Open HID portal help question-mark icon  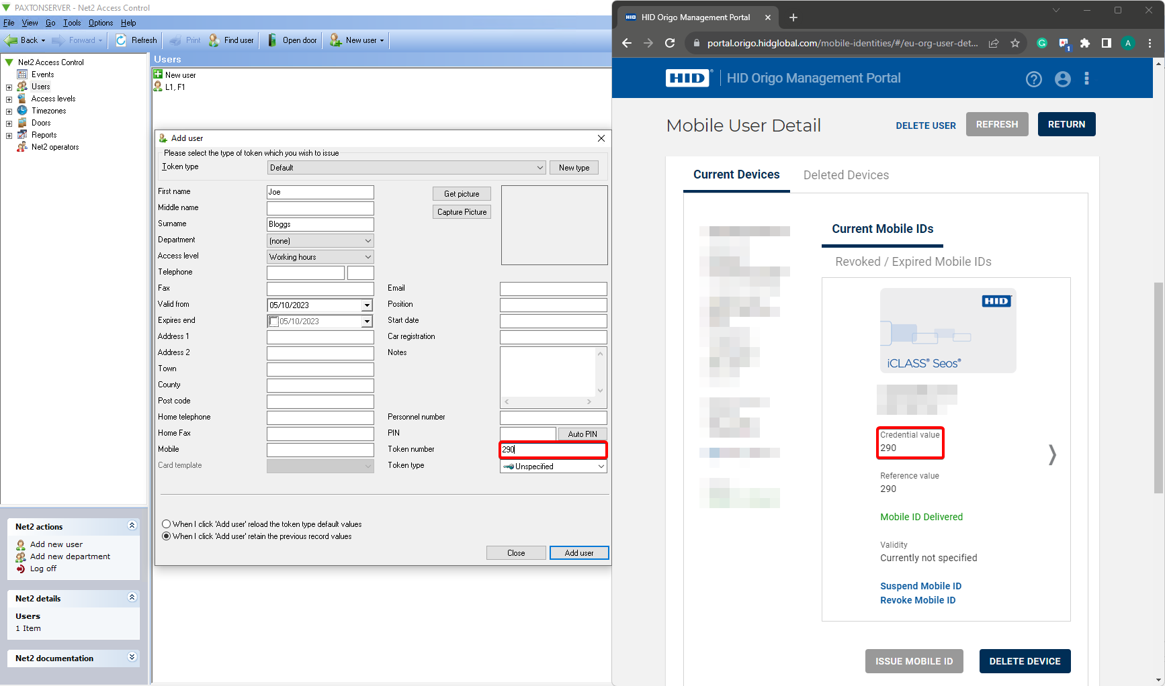pyautogui.click(x=1033, y=79)
